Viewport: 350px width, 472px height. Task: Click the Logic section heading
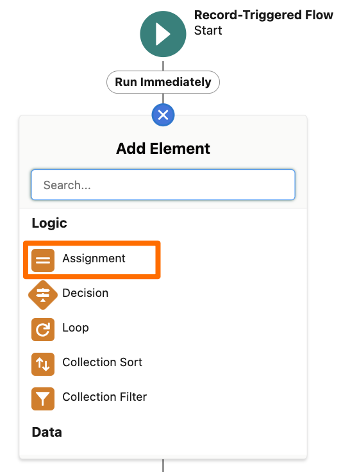point(49,223)
